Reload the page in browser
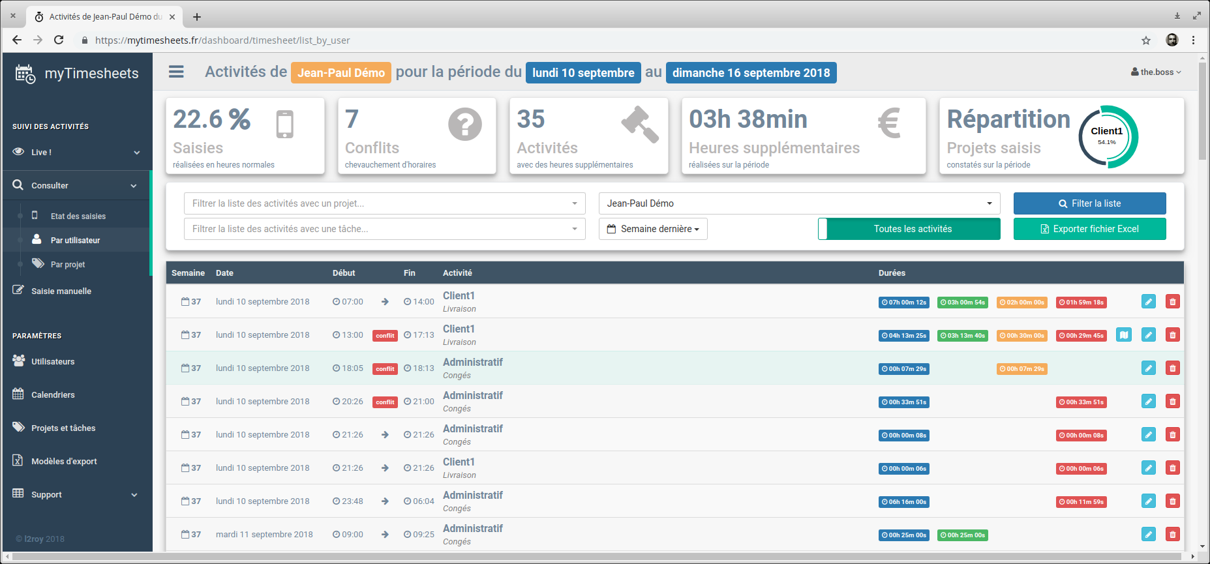Viewport: 1210px width, 564px height. click(59, 40)
